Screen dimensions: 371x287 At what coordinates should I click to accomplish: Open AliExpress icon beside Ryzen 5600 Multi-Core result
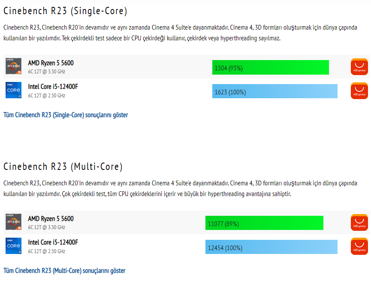(359, 223)
